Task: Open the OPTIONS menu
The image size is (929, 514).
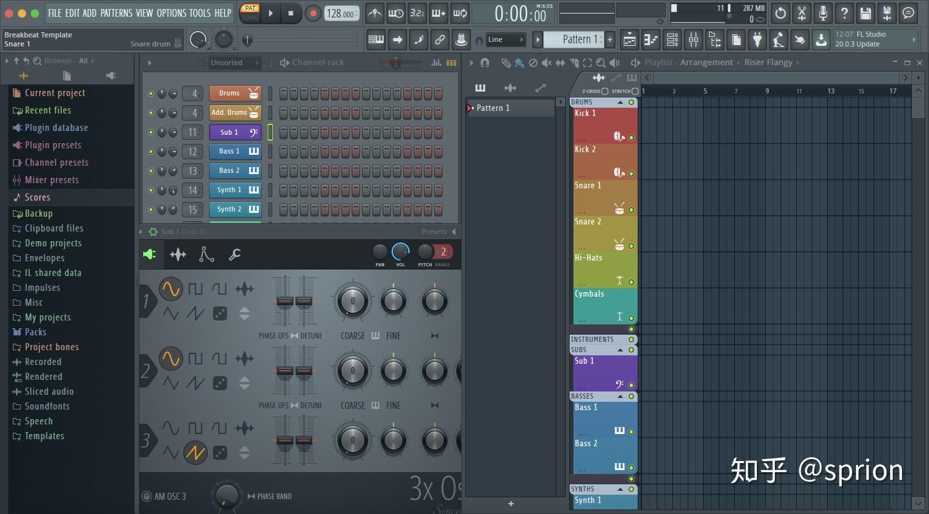Action: (172, 13)
